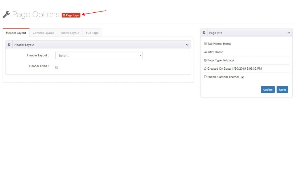Click the Update button

pyautogui.click(x=268, y=90)
